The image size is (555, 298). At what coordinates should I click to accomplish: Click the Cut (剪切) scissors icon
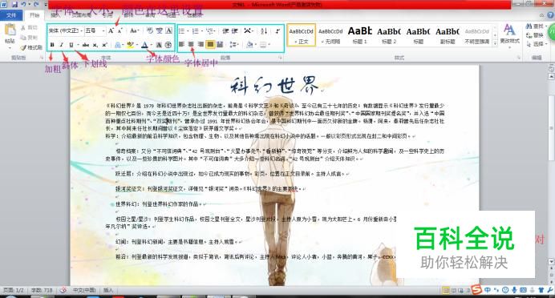[x=23, y=27]
